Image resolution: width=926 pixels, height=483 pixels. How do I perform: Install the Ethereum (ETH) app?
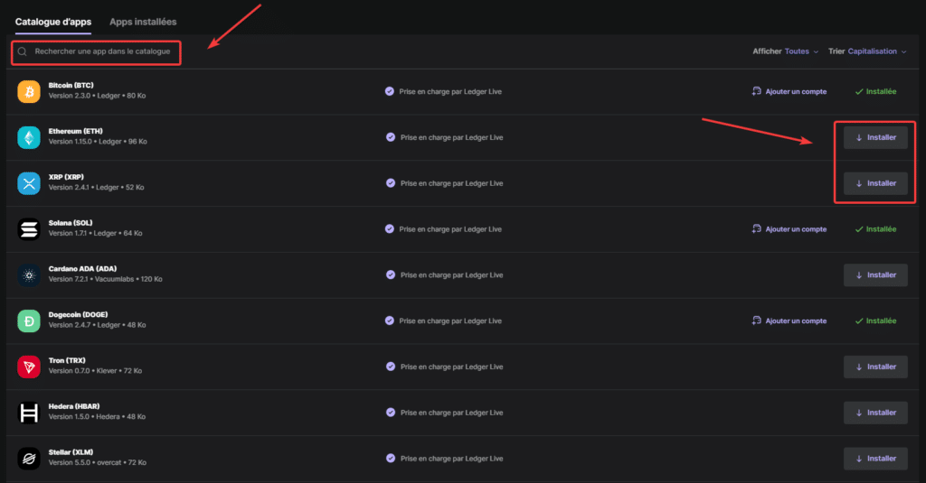[875, 137]
